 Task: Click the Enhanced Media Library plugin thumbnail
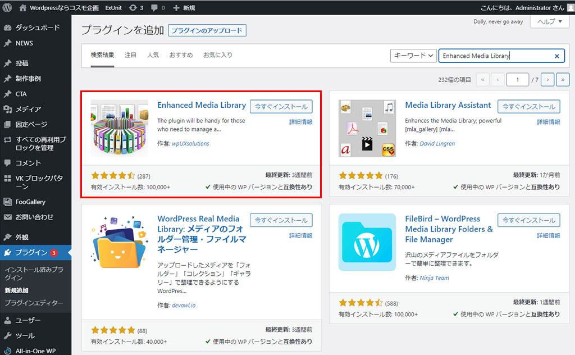pyautogui.click(x=120, y=129)
